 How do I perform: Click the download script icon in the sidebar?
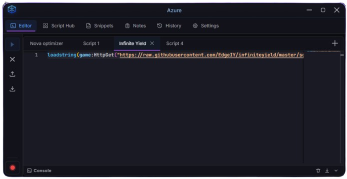tap(12, 89)
